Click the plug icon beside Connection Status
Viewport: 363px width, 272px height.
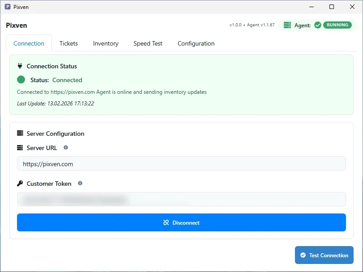pos(20,66)
